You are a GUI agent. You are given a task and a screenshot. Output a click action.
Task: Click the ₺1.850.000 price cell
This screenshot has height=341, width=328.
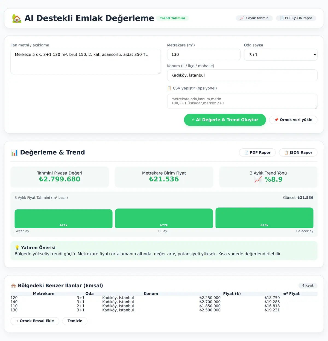(x=210, y=306)
